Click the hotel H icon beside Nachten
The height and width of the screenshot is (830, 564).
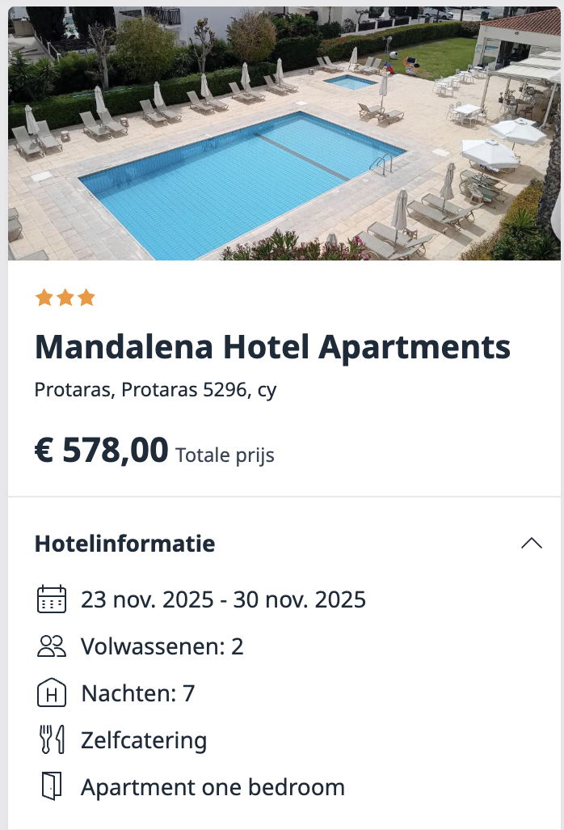tap(52, 693)
